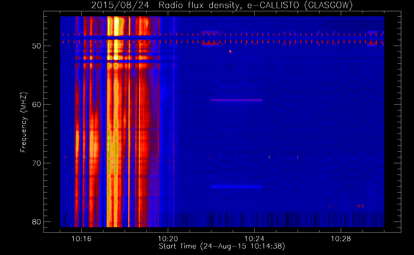The height and width of the screenshot is (255, 414).
Task: Select the 80 frequency tick label
Action: pyautogui.click(x=37, y=222)
